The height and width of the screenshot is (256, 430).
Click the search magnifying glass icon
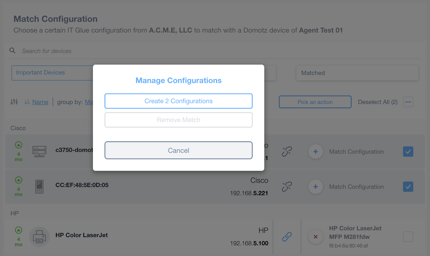pos(12,51)
